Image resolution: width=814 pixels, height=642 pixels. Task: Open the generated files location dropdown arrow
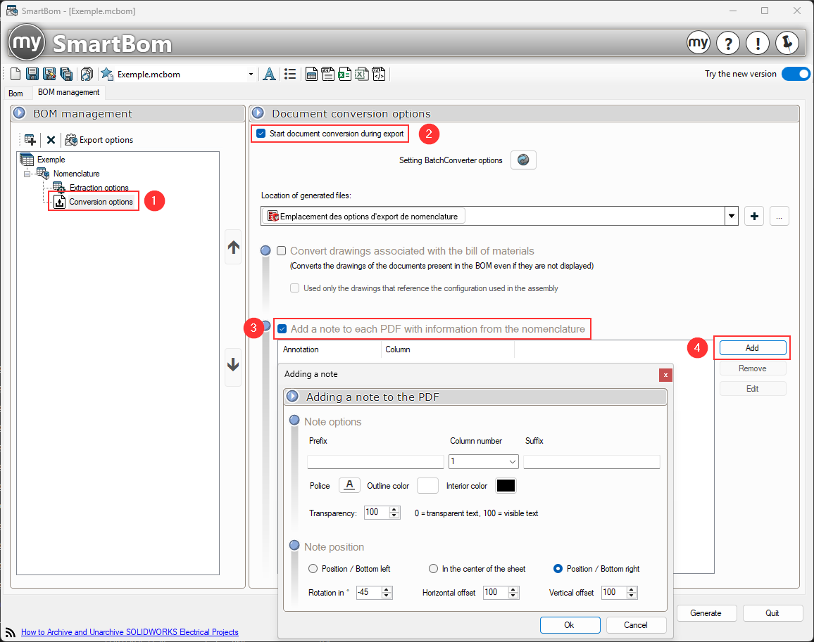pyautogui.click(x=732, y=217)
